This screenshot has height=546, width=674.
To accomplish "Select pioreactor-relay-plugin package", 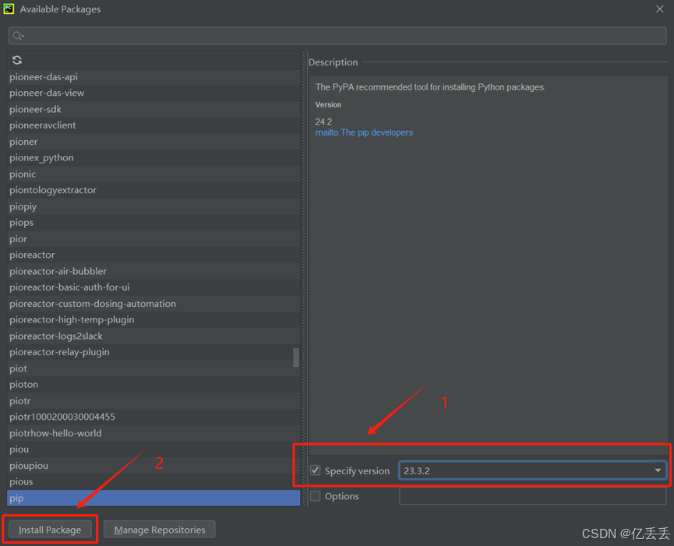I will (x=154, y=352).
